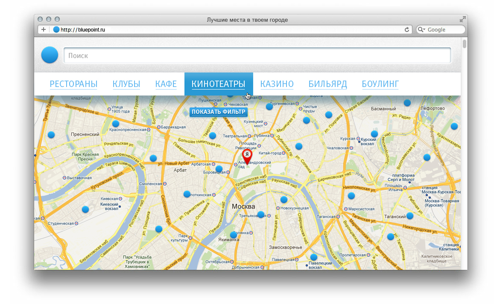The height and width of the screenshot is (304, 494).
Task: Click the browser URL address field
Action: click(x=231, y=29)
